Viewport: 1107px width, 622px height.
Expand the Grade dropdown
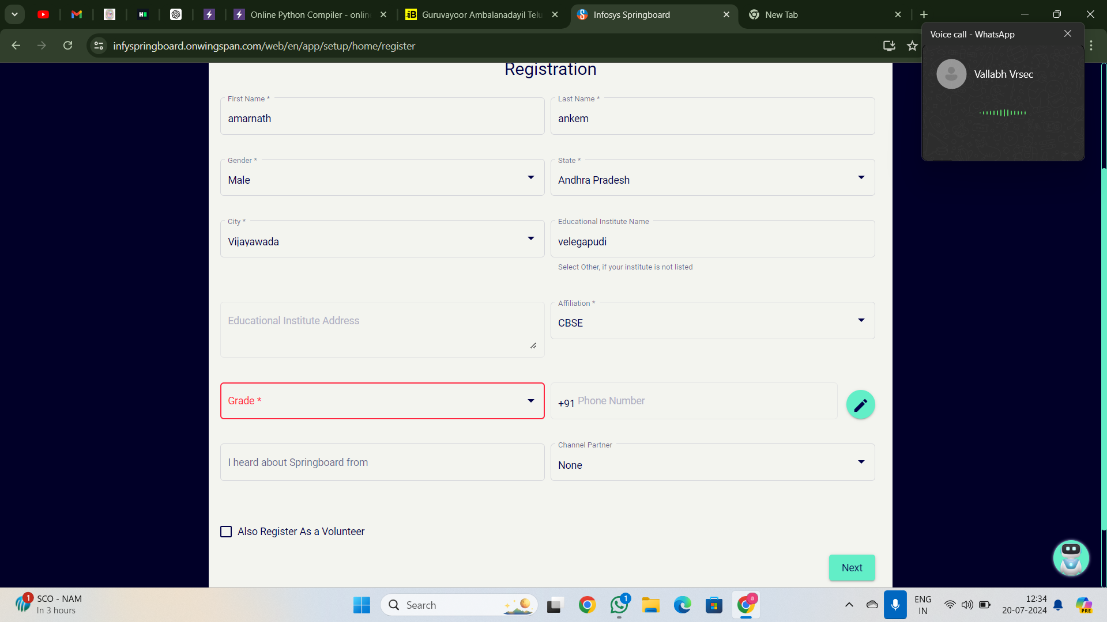382,401
